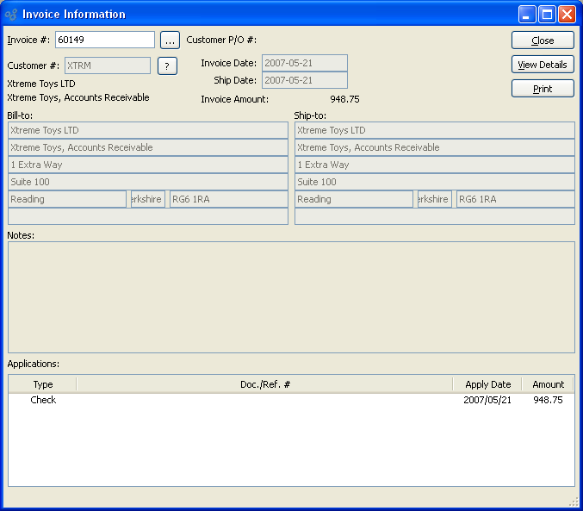Print the invoice
This screenshot has width=583, height=511.
point(543,89)
